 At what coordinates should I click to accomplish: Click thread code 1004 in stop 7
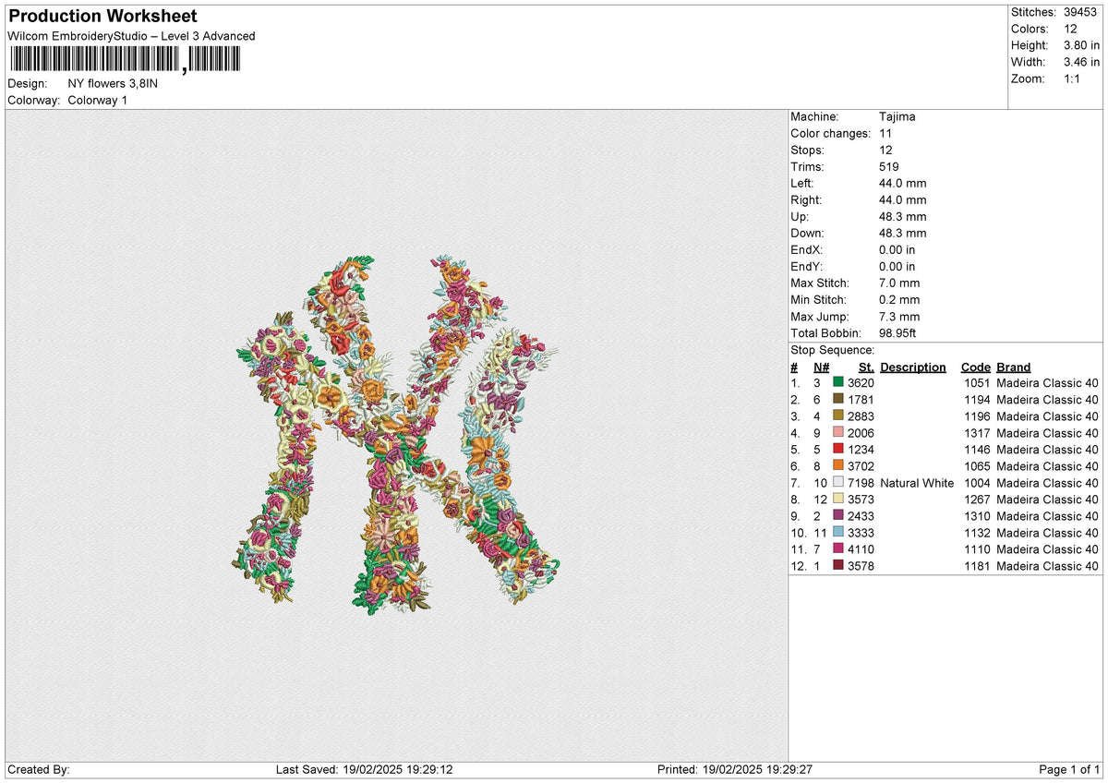click(x=977, y=482)
